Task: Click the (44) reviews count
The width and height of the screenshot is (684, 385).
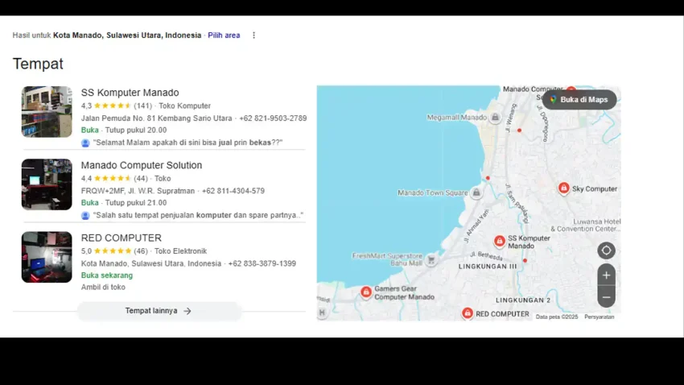Action: coord(141,179)
